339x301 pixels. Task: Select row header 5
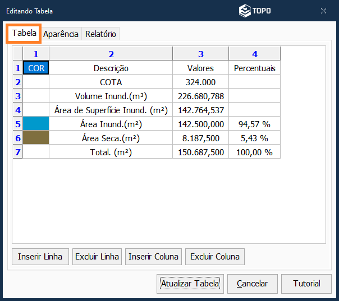coord(18,124)
